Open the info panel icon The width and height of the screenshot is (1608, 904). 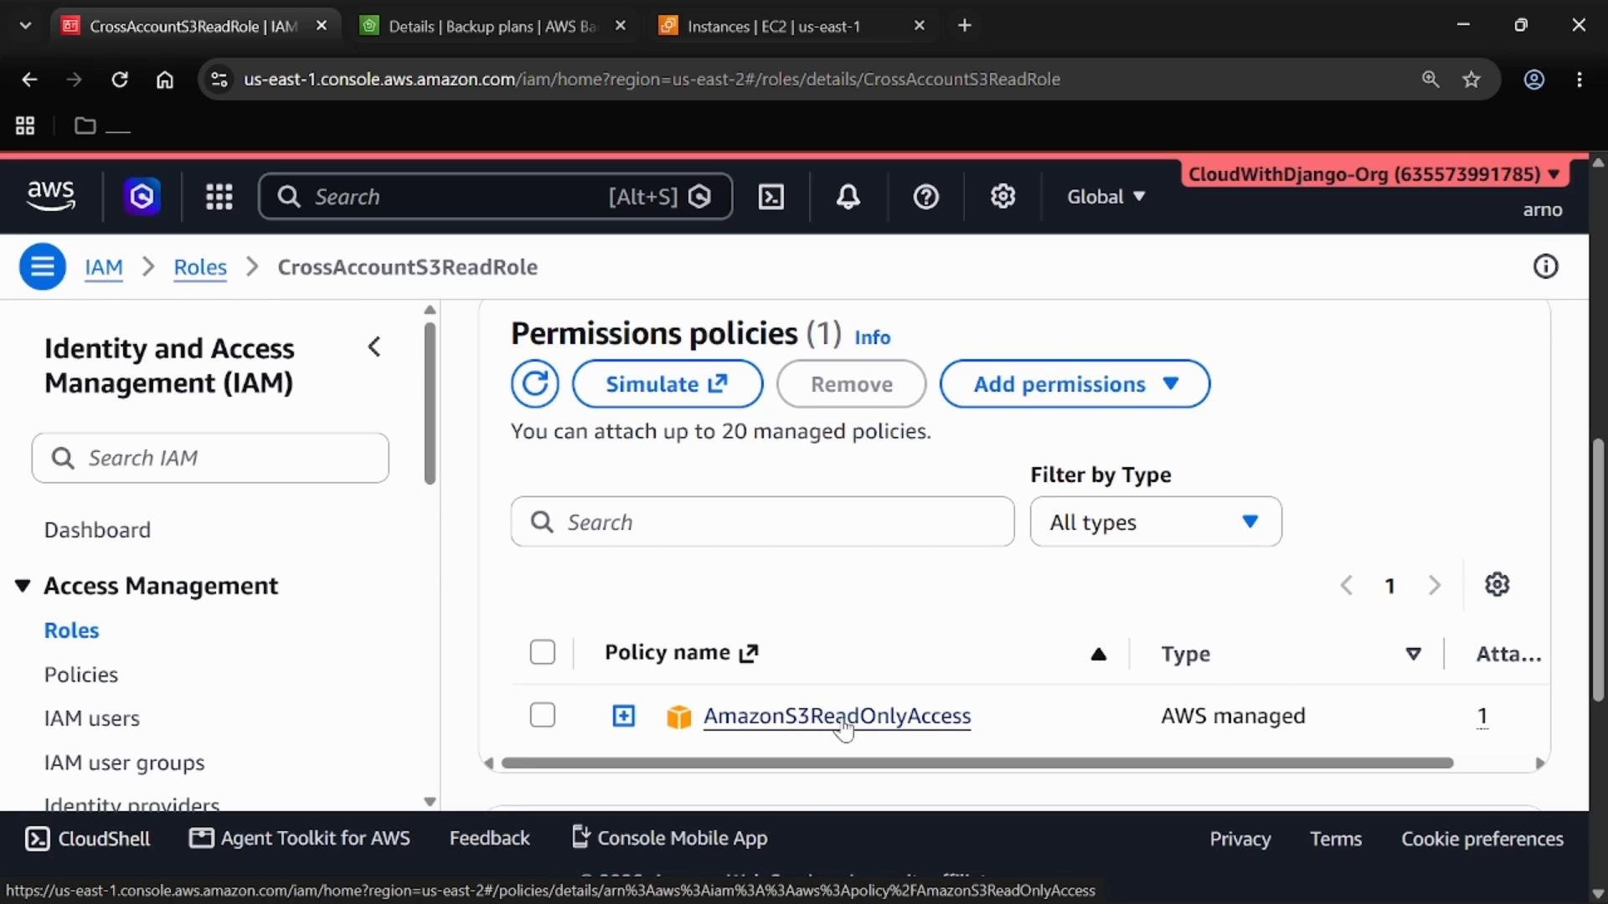(x=1545, y=267)
